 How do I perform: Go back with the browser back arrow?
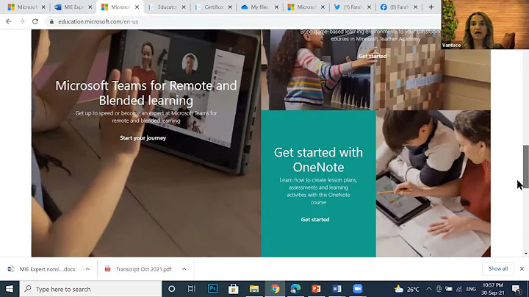9,21
